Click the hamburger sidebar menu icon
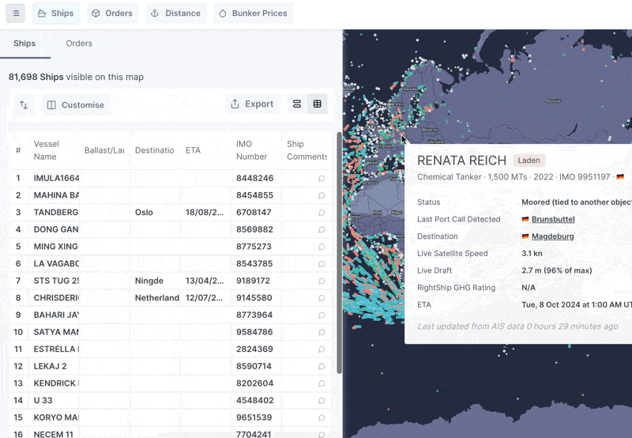The width and height of the screenshot is (632, 438). [16, 13]
